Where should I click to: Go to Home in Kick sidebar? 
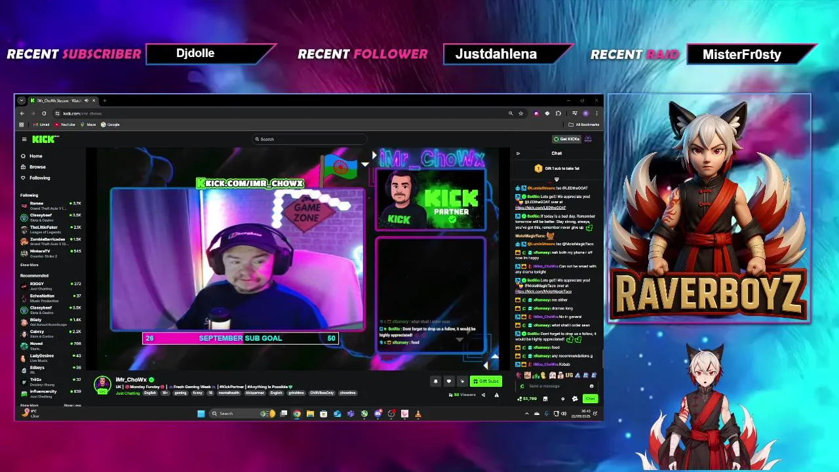tap(35, 156)
